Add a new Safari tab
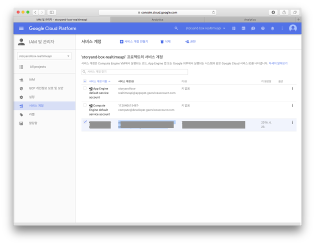The image size is (315, 245). 298,19
